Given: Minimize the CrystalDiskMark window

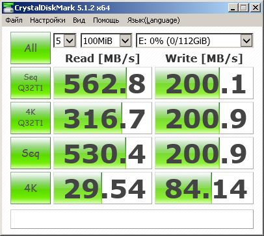Looking at the screenshot, I should coord(233,8).
